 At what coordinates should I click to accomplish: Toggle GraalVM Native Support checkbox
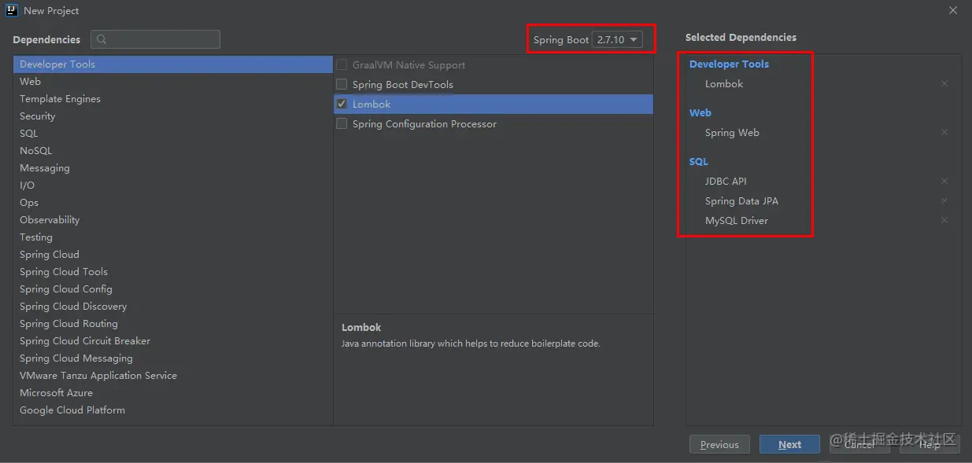[342, 64]
